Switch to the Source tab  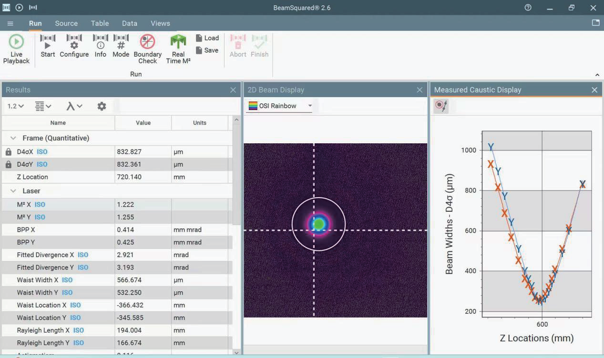66,23
